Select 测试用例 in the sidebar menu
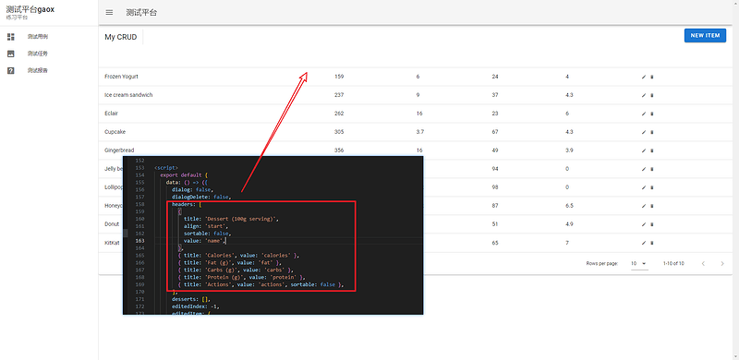 pyautogui.click(x=49, y=36)
